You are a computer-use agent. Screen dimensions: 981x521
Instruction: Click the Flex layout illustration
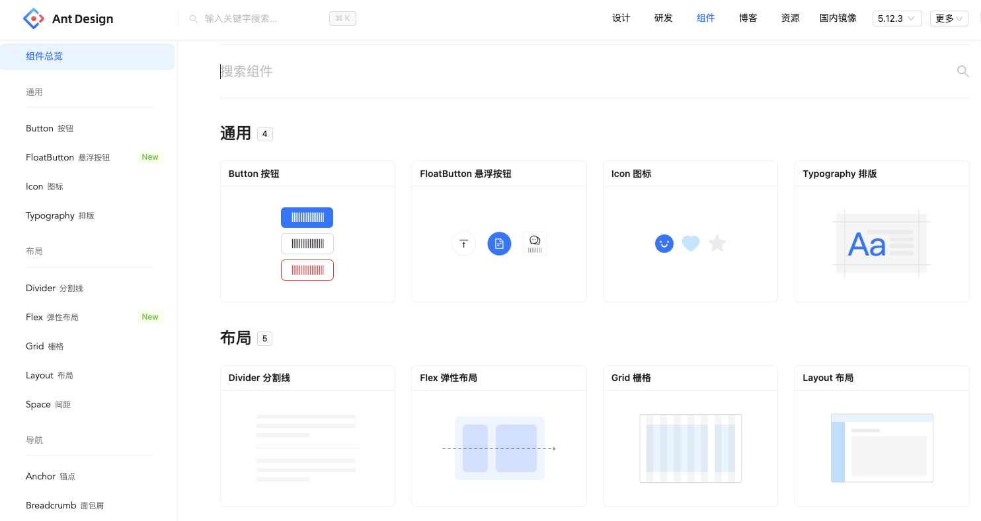[x=499, y=448]
